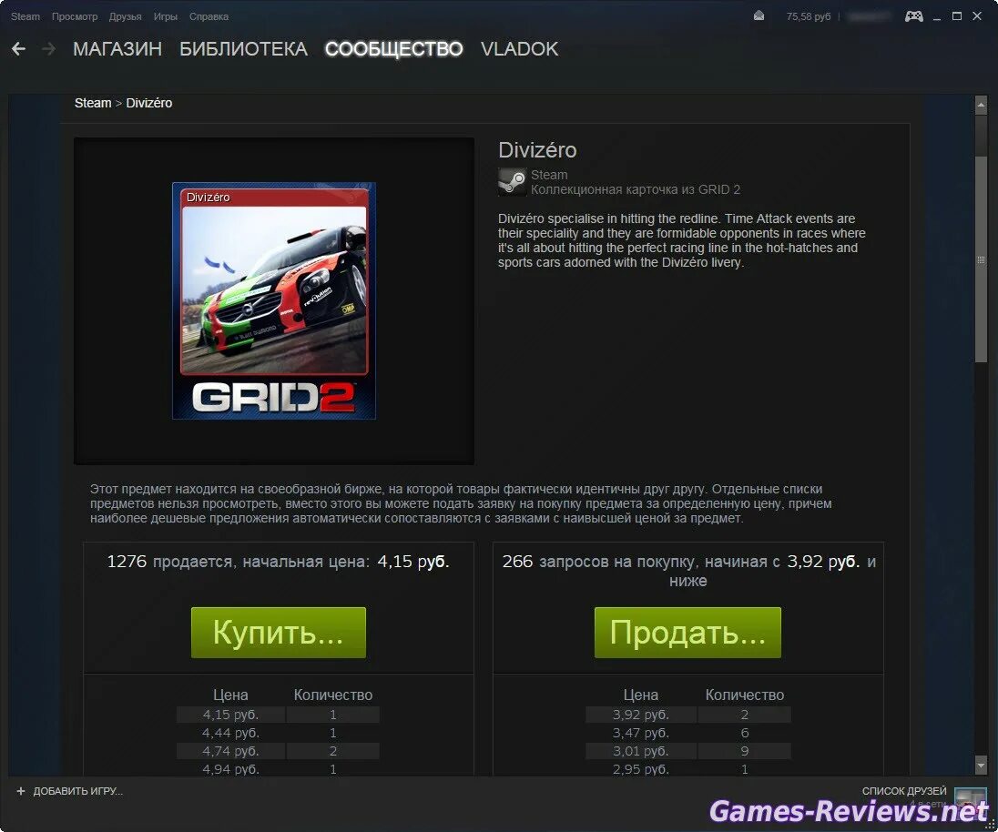The width and height of the screenshot is (998, 832).
Task: Launch Big Picture mode controller icon
Action: (914, 15)
